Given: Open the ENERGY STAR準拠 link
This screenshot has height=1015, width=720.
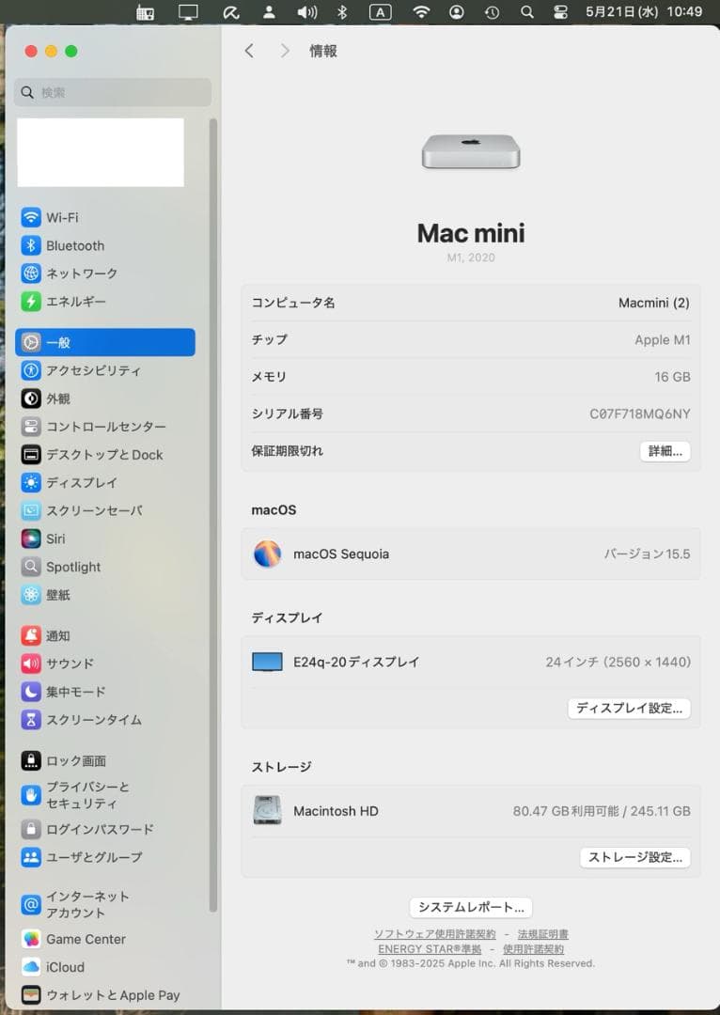Looking at the screenshot, I should point(430,949).
